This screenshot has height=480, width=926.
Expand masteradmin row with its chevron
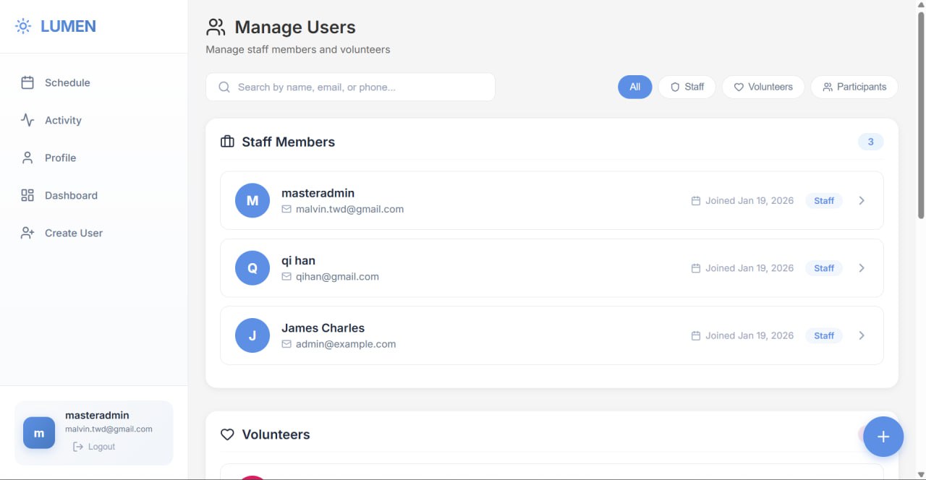coord(862,200)
